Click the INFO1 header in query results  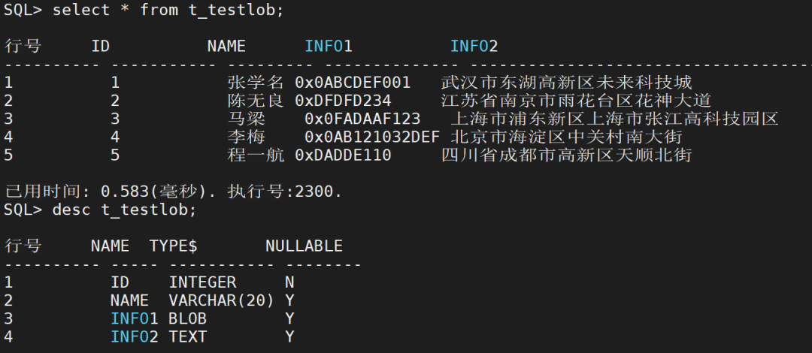[x=329, y=47]
